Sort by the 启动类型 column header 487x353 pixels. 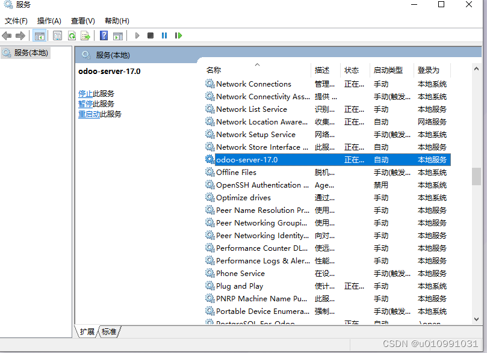pos(392,70)
